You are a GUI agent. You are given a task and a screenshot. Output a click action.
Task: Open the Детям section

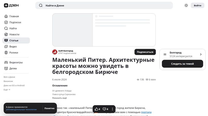[13, 68]
